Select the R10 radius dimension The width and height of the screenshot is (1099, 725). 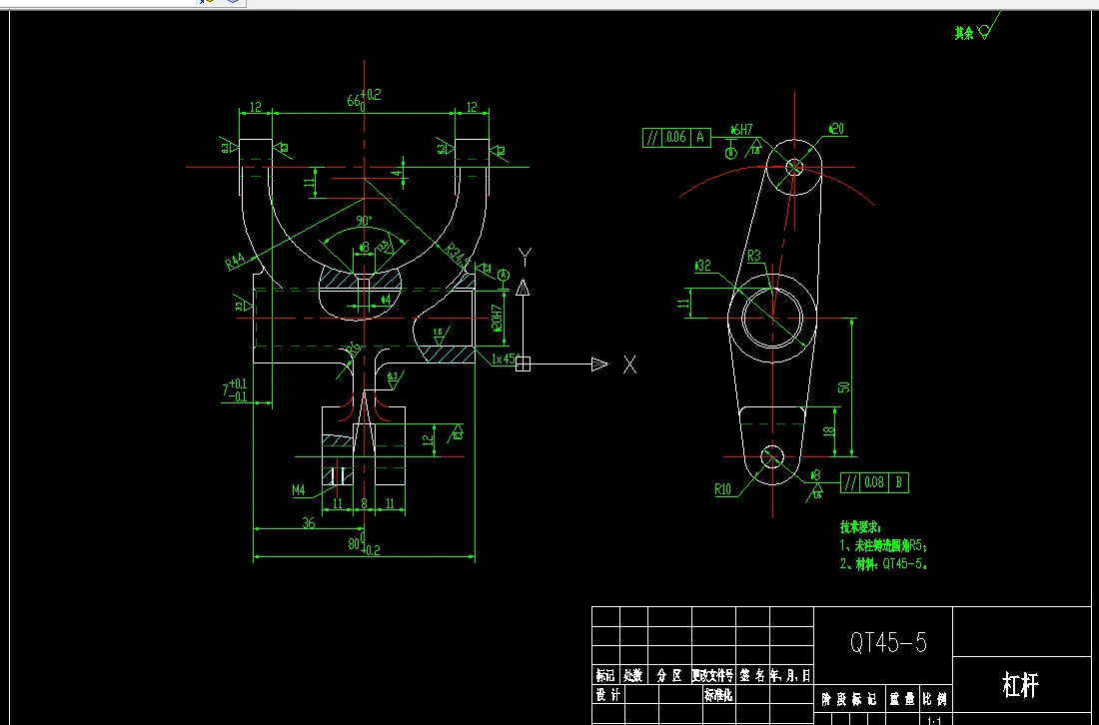[723, 489]
